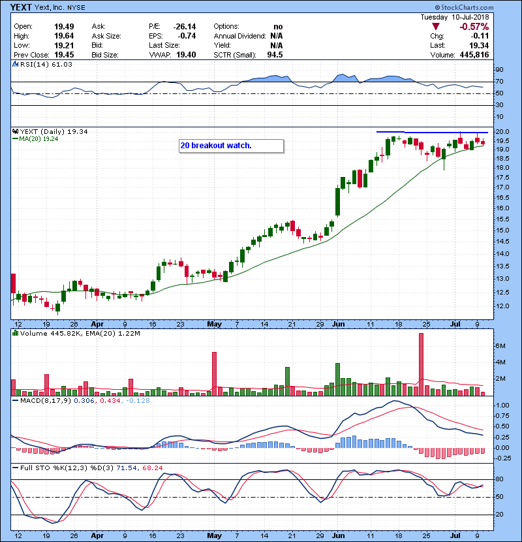Click the RSI(14) indicator icon

[x=15, y=64]
